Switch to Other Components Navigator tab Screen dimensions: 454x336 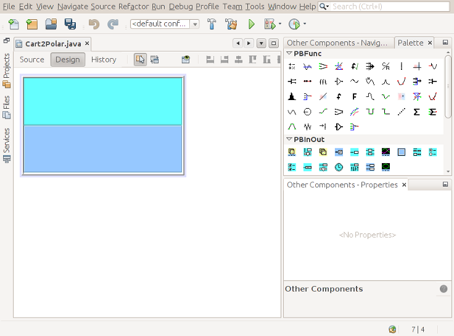pyautogui.click(x=337, y=43)
